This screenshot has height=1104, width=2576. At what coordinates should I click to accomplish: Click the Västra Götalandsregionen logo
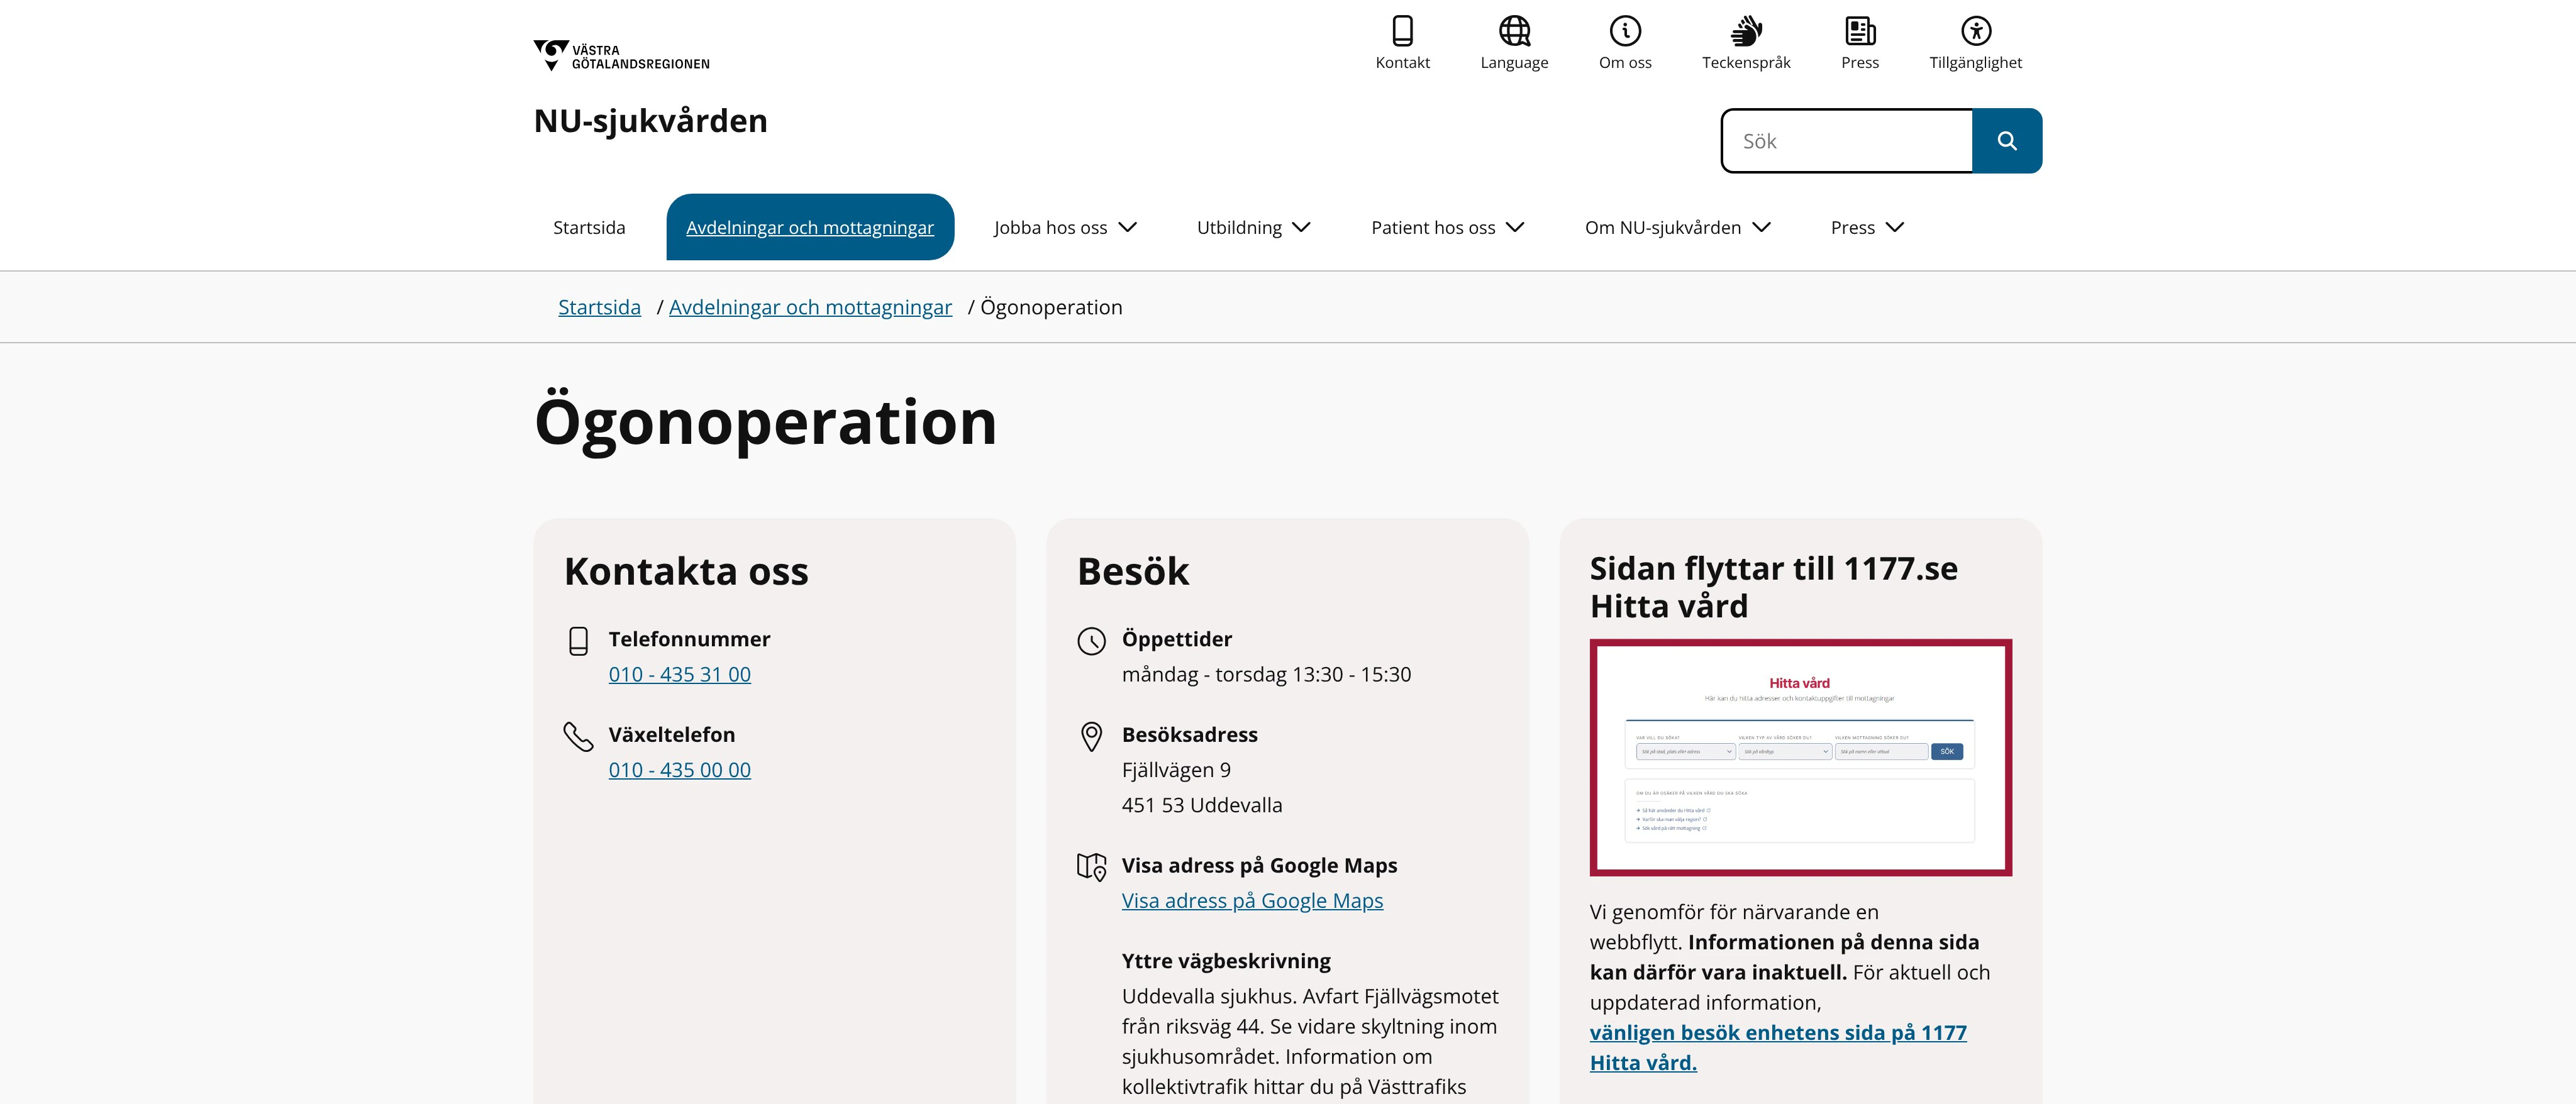tap(621, 56)
